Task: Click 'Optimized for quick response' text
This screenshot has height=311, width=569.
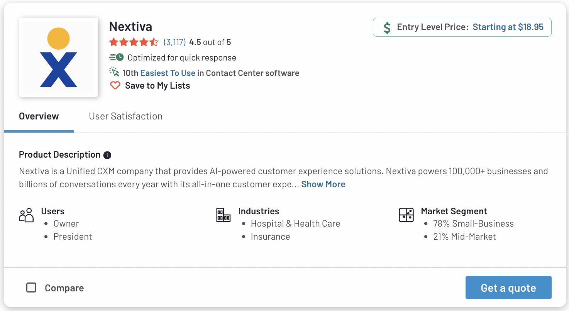Action: tap(182, 58)
